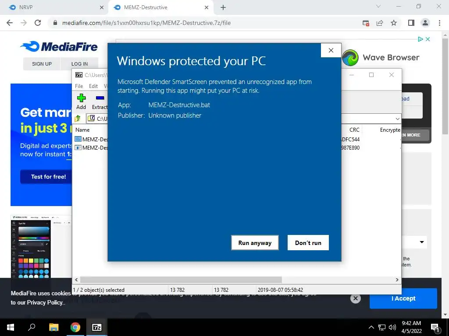Show hidden system tray icons
The image size is (449, 336).
tap(371, 327)
